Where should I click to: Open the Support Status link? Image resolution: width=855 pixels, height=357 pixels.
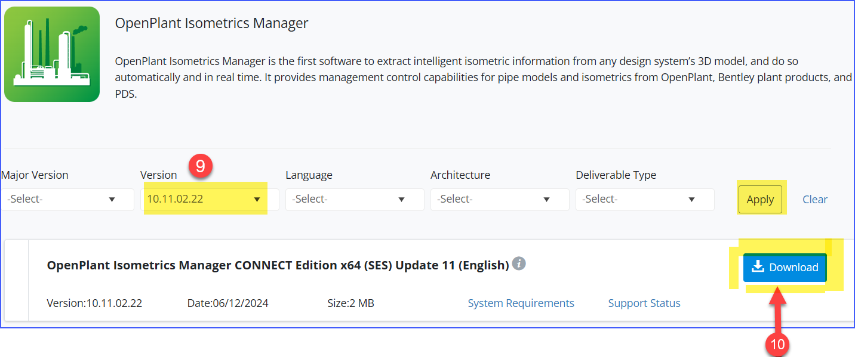[x=644, y=303]
